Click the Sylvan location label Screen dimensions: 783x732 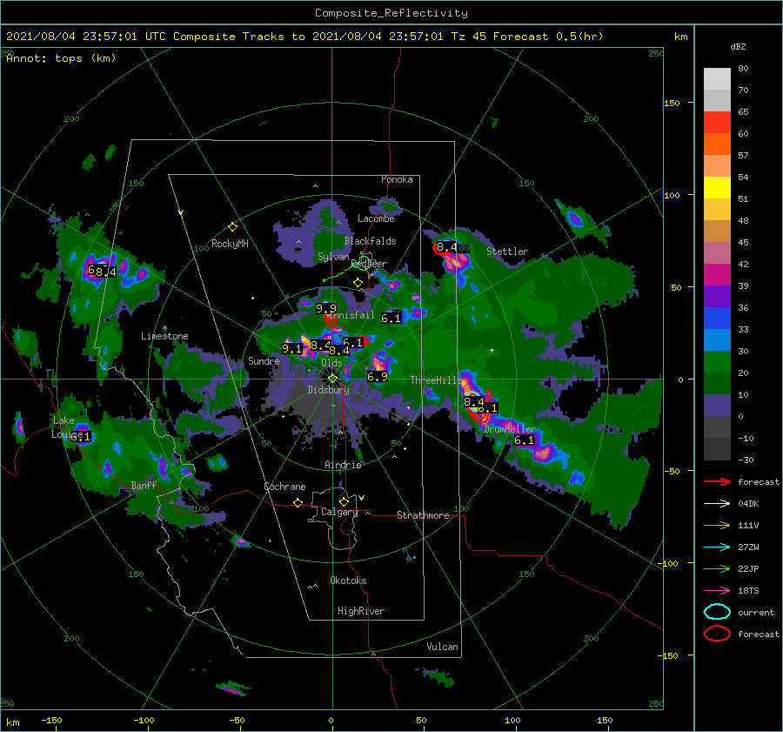coord(333,257)
